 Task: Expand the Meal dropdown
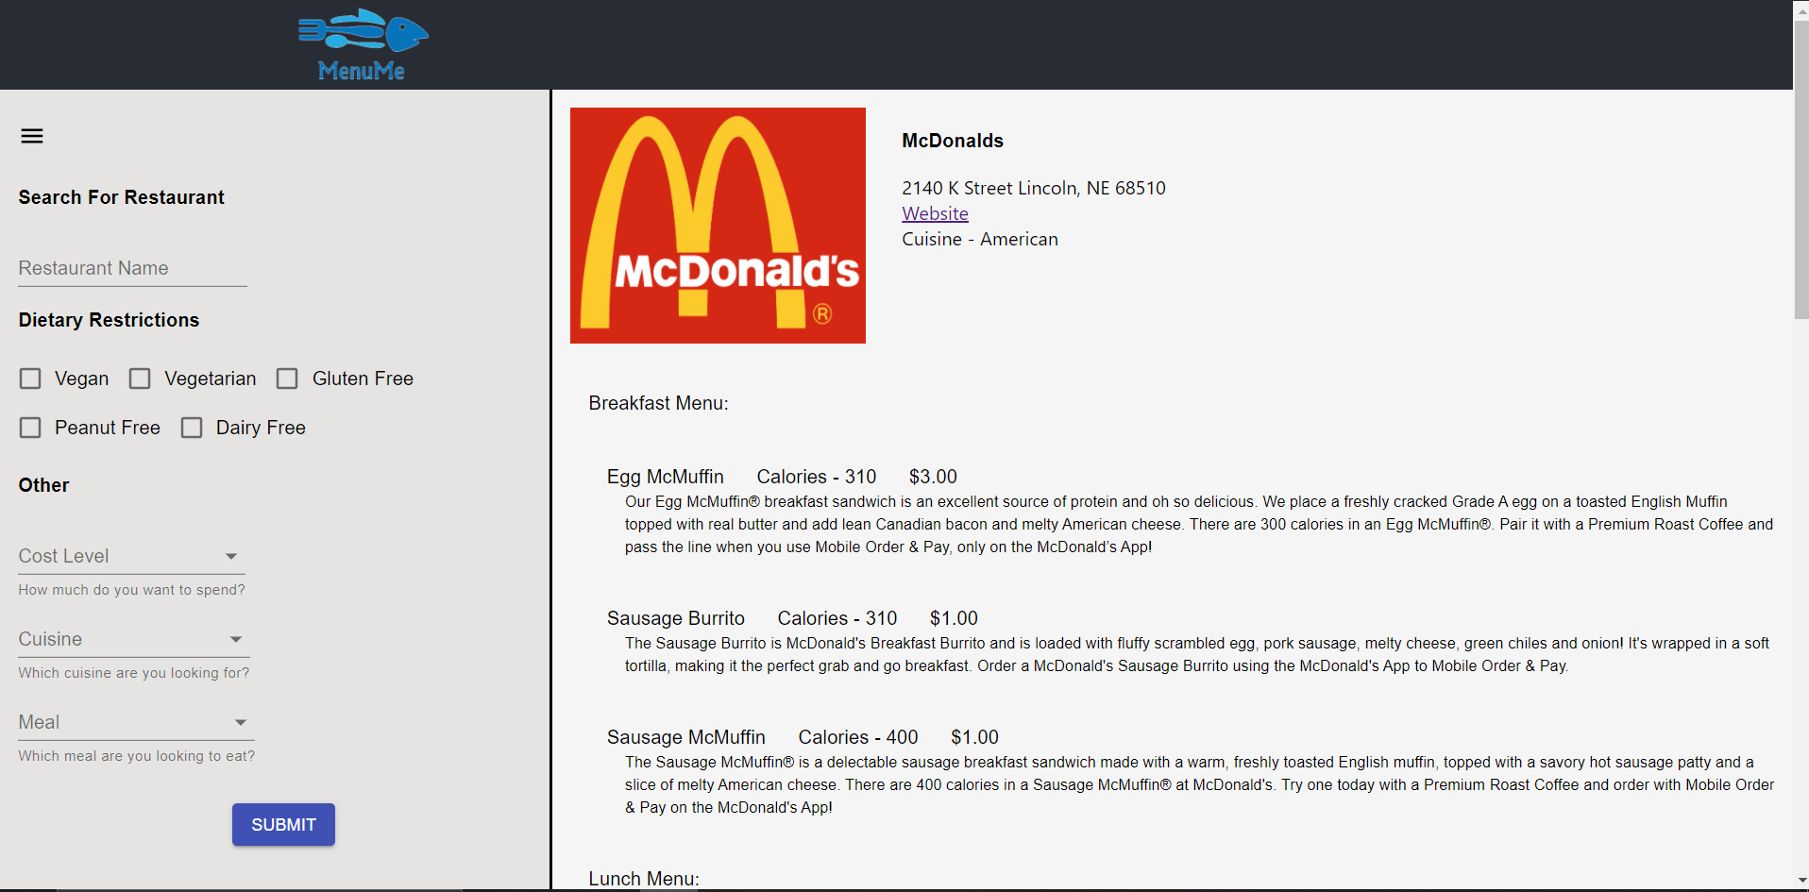[x=137, y=722]
